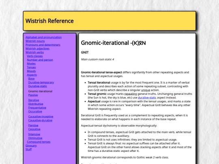This screenshot has width=219, height=164.
Task: Click underlined word 'repeating'
Action: click(131, 94)
